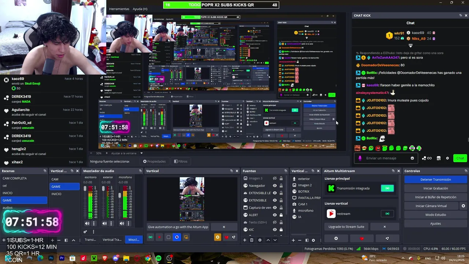Image resolution: width=469 pixels, height=264 pixels.
Task: Open emoji picker in chat input
Action: (412, 158)
